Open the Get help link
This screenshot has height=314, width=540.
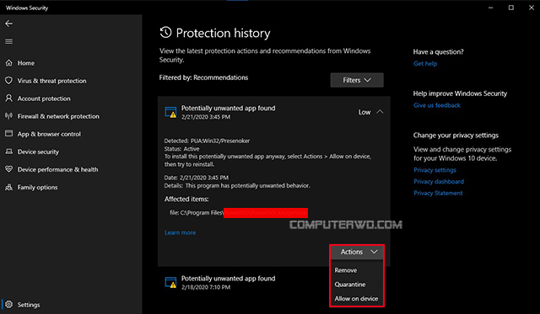click(425, 63)
